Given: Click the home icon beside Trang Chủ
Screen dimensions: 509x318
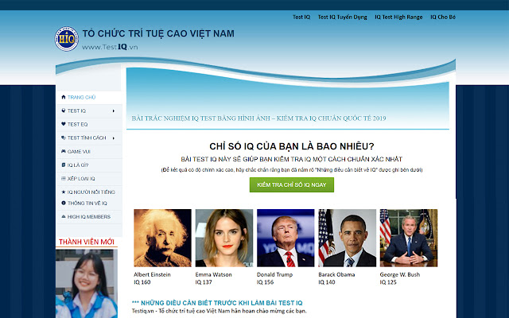Looking at the screenshot, I should [64, 97].
